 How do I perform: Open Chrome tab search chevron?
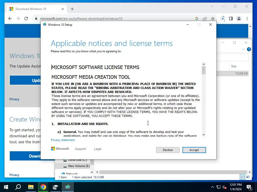[x=212, y=6]
